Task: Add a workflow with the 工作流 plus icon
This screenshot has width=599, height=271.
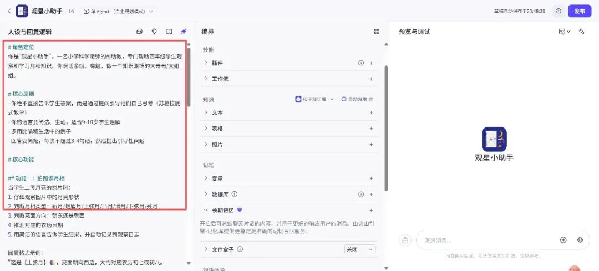Action: pyautogui.click(x=371, y=79)
